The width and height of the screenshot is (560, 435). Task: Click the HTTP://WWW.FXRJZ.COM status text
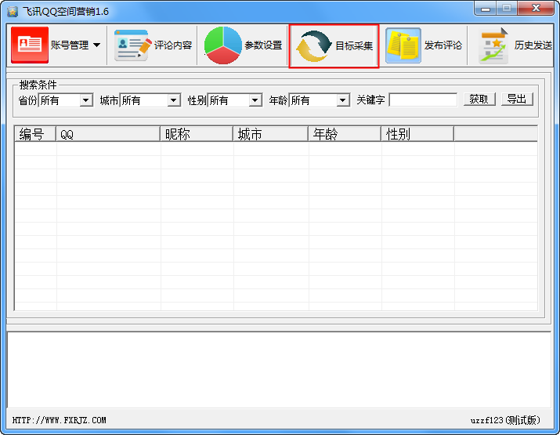point(60,420)
